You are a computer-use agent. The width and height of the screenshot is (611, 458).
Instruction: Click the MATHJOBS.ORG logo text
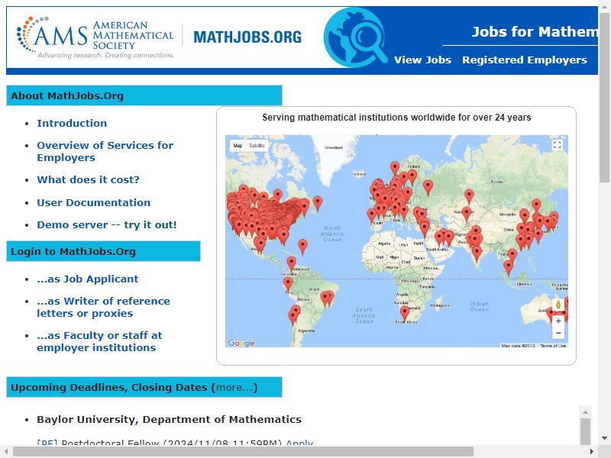(x=247, y=37)
